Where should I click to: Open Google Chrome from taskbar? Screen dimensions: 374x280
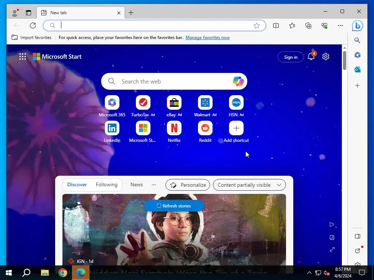(x=63, y=273)
